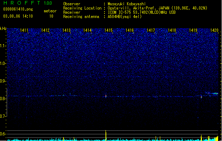Click the HROFFT 1.00 title text
Screen dimensions: 222x141
pos(28,3)
